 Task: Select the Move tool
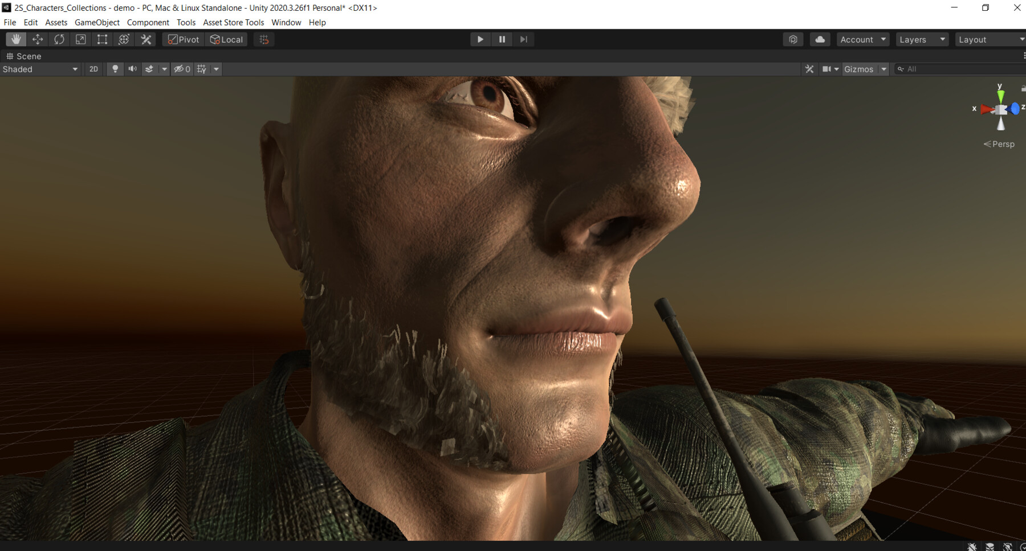pyautogui.click(x=38, y=39)
